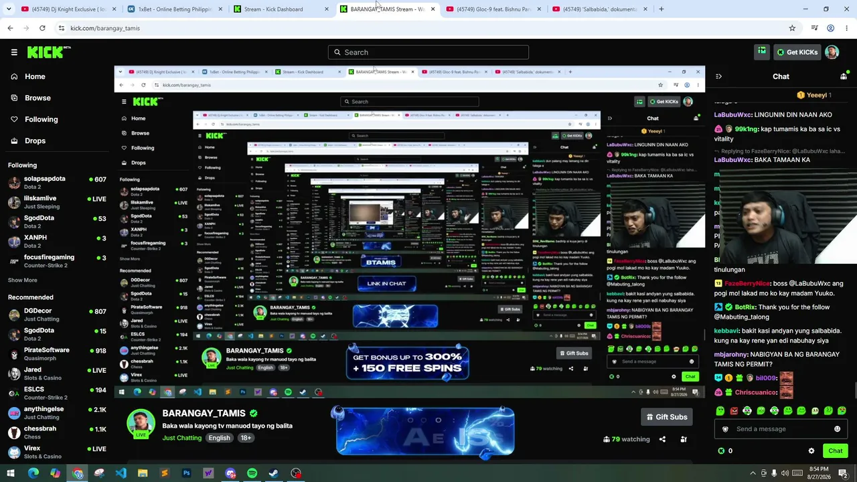This screenshot has height=482, width=857.
Task: Click the Gift Subs button
Action: [x=666, y=417]
